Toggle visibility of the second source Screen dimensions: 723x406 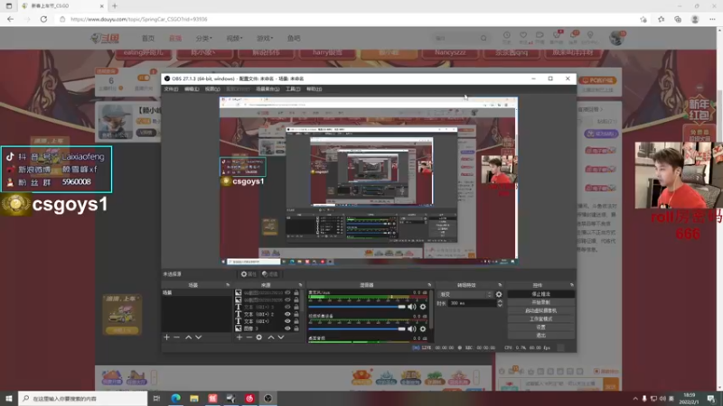(x=287, y=300)
